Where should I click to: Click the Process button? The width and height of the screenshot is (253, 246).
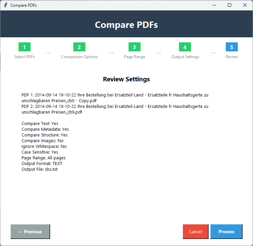[x=226, y=232]
